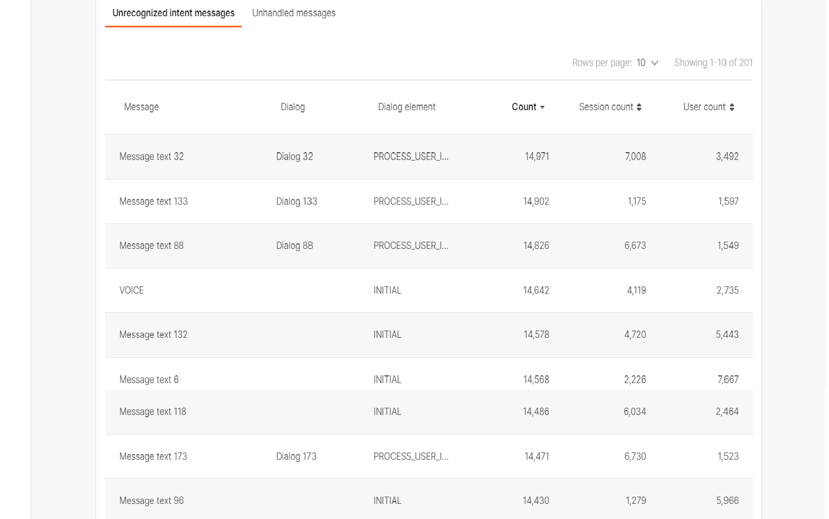Viewport: 829px width, 519px height.
Task: Click the Dialog 88 cell
Action: (295, 246)
